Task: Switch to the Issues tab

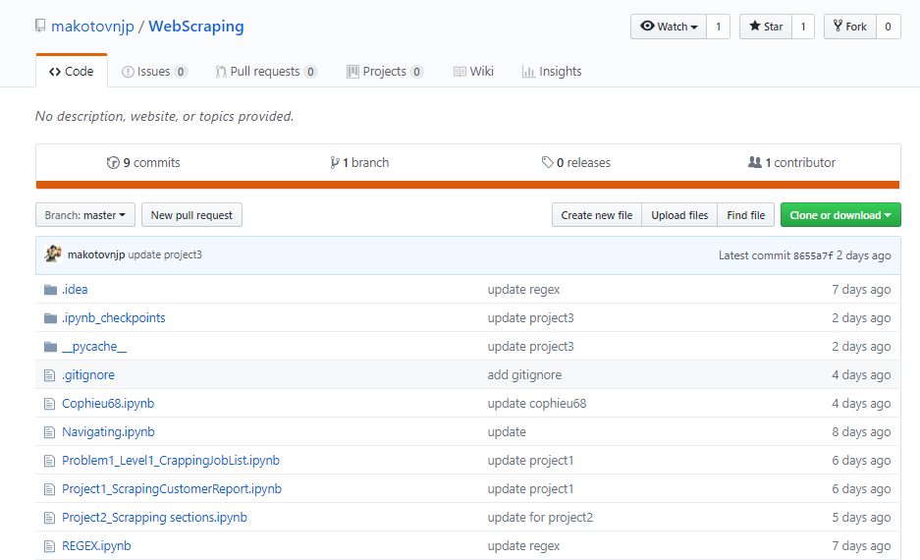Action: click(154, 71)
